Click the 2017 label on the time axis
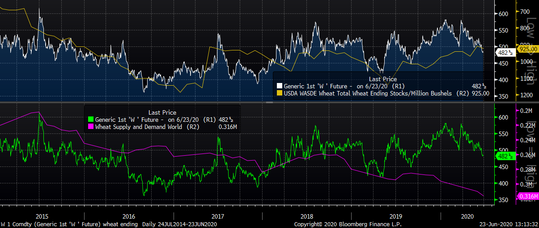The image size is (539, 228). tap(217, 216)
